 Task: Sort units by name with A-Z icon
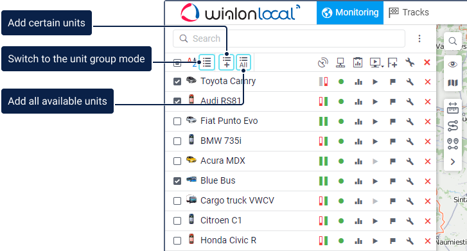pyautogui.click(x=192, y=62)
